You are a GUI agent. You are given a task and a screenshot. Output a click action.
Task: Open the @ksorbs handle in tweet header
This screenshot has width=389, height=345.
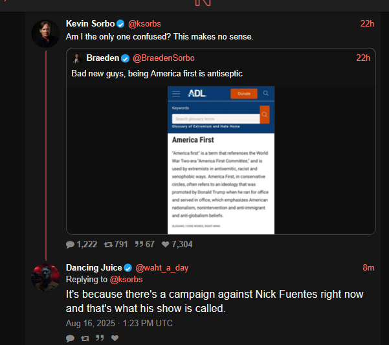tap(144, 24)
